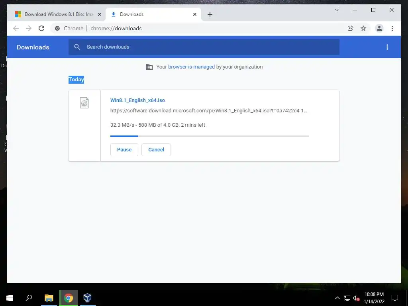
Task: Open the Downloads page more actions menu
Action: (387, 47)
